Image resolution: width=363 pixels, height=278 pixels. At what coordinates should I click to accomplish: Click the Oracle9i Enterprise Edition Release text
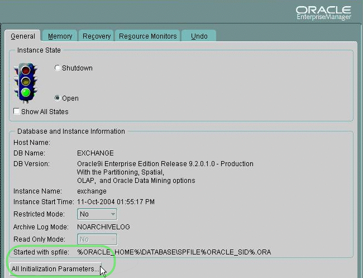[x=165, y=164]
